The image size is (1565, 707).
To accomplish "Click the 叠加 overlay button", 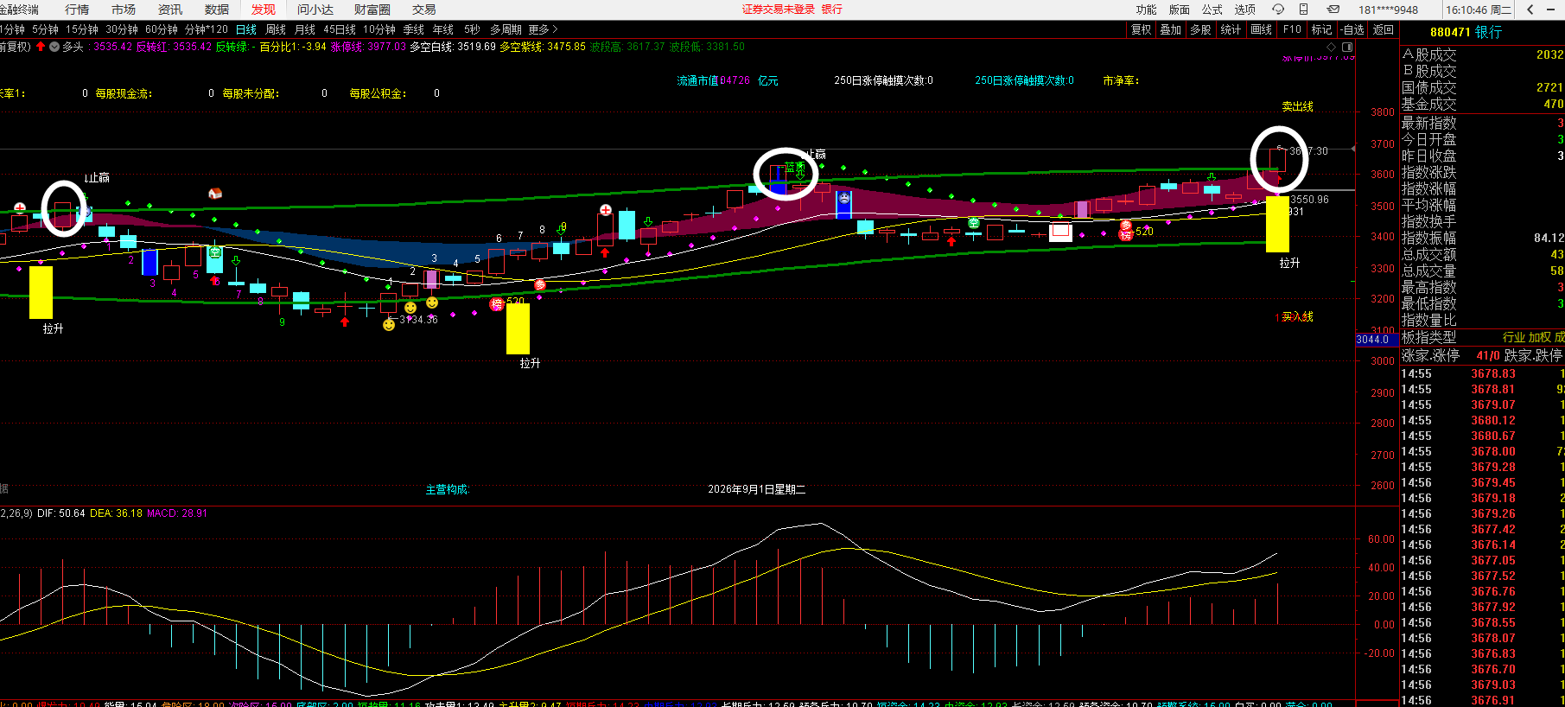I will [1170, 29].
